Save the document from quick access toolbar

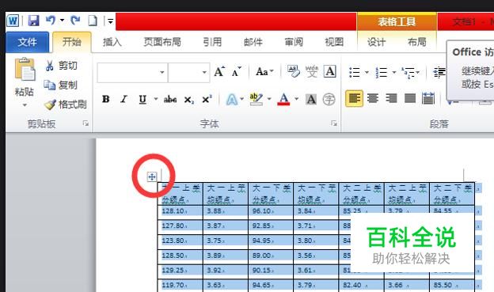click(33, 21)
